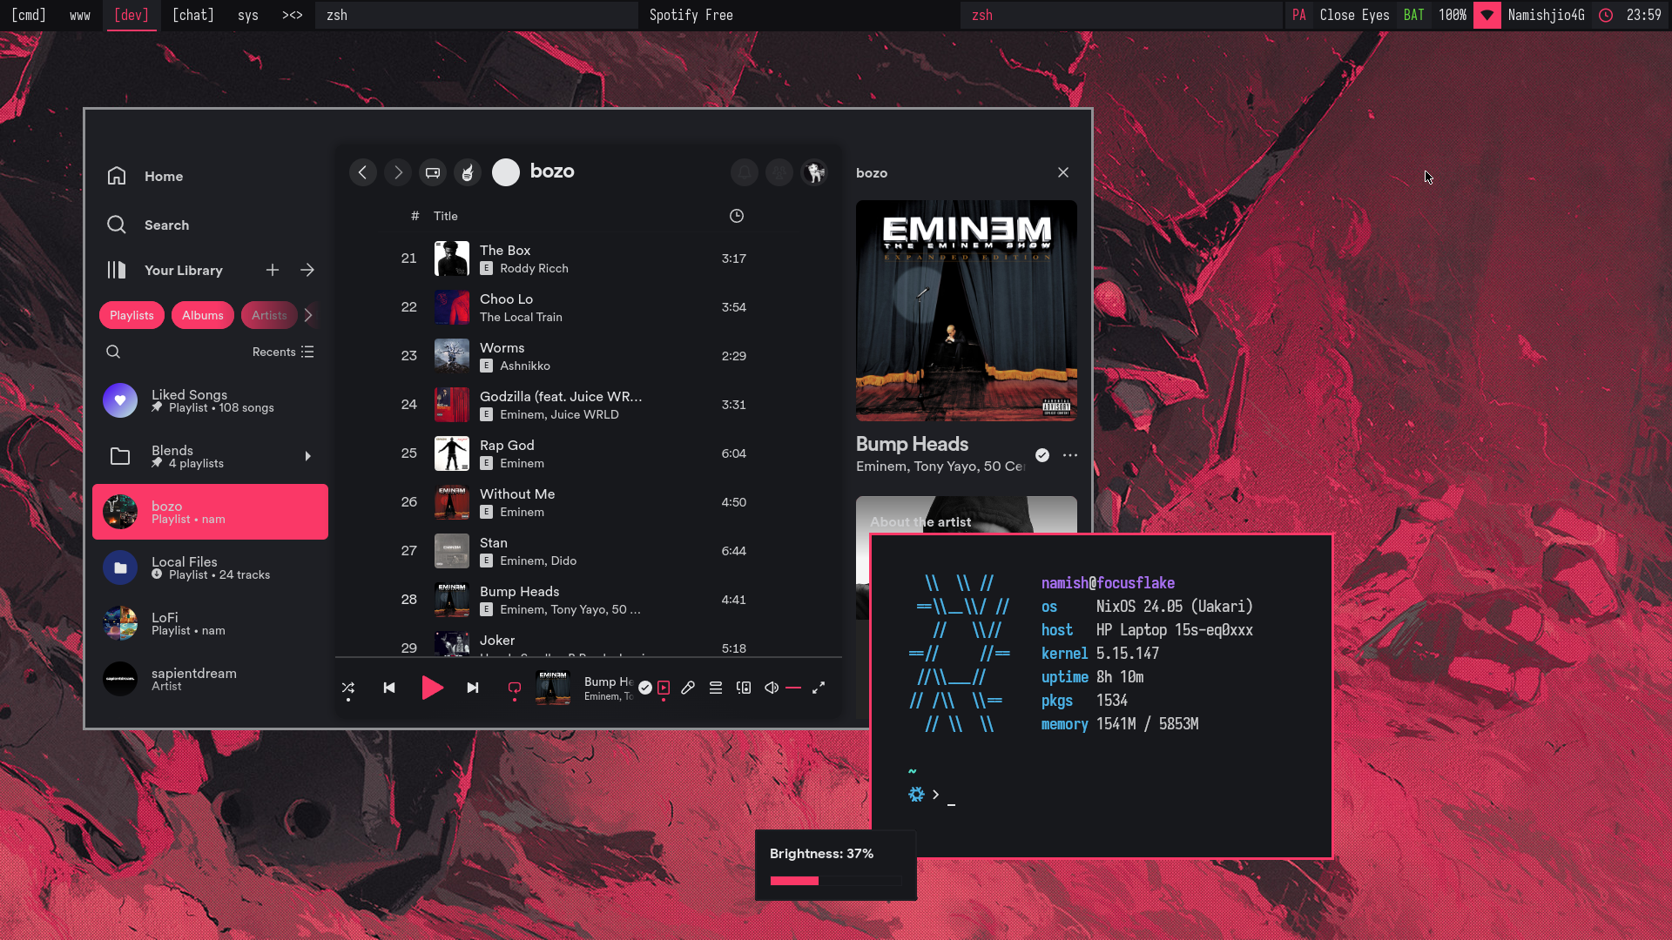Show more filter chips with the chevron
The image size is (1672, 940).
click(x=308, y=315)
